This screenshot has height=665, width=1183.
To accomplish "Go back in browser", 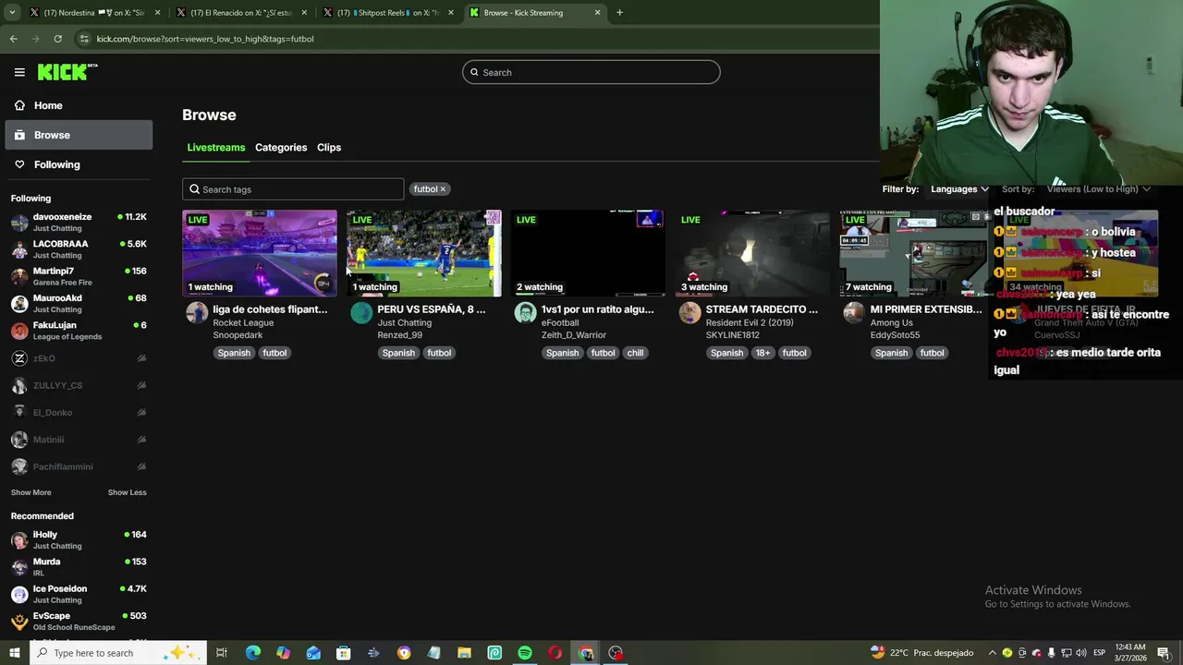I will tap(13, 39).
